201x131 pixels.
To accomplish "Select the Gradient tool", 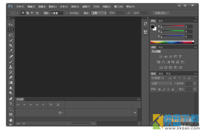I will [x=11, y=83].
